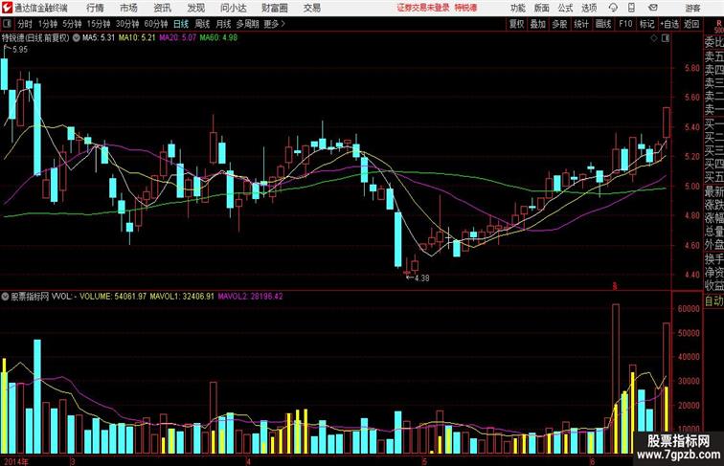Switch to 15分钟 period

point(99,24)
